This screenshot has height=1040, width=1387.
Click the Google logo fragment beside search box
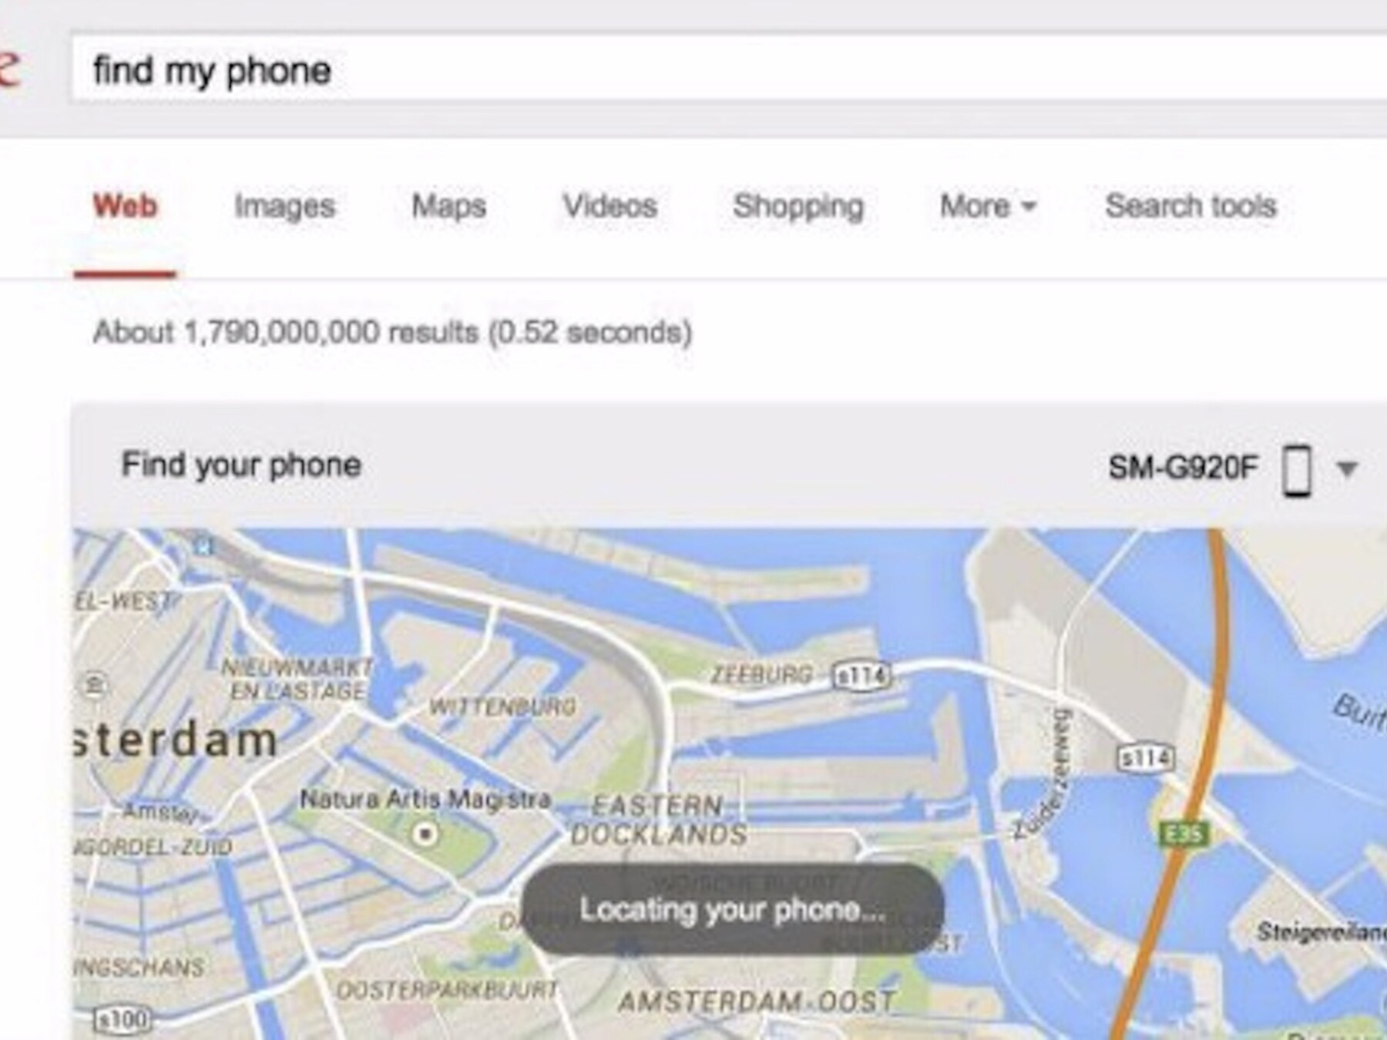click(9, 71)
